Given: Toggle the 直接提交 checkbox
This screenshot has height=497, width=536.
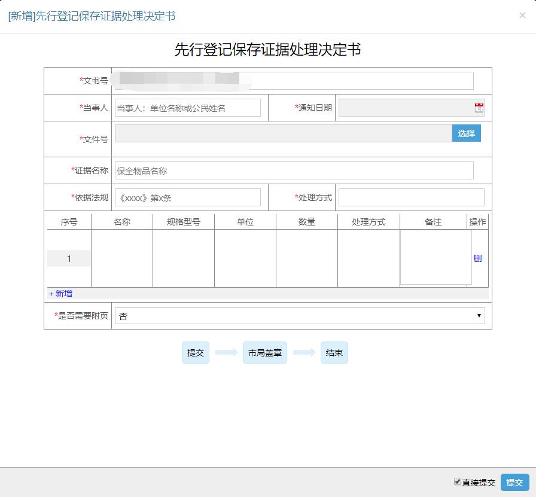Looking at the screenshot, I should (458, 481).
